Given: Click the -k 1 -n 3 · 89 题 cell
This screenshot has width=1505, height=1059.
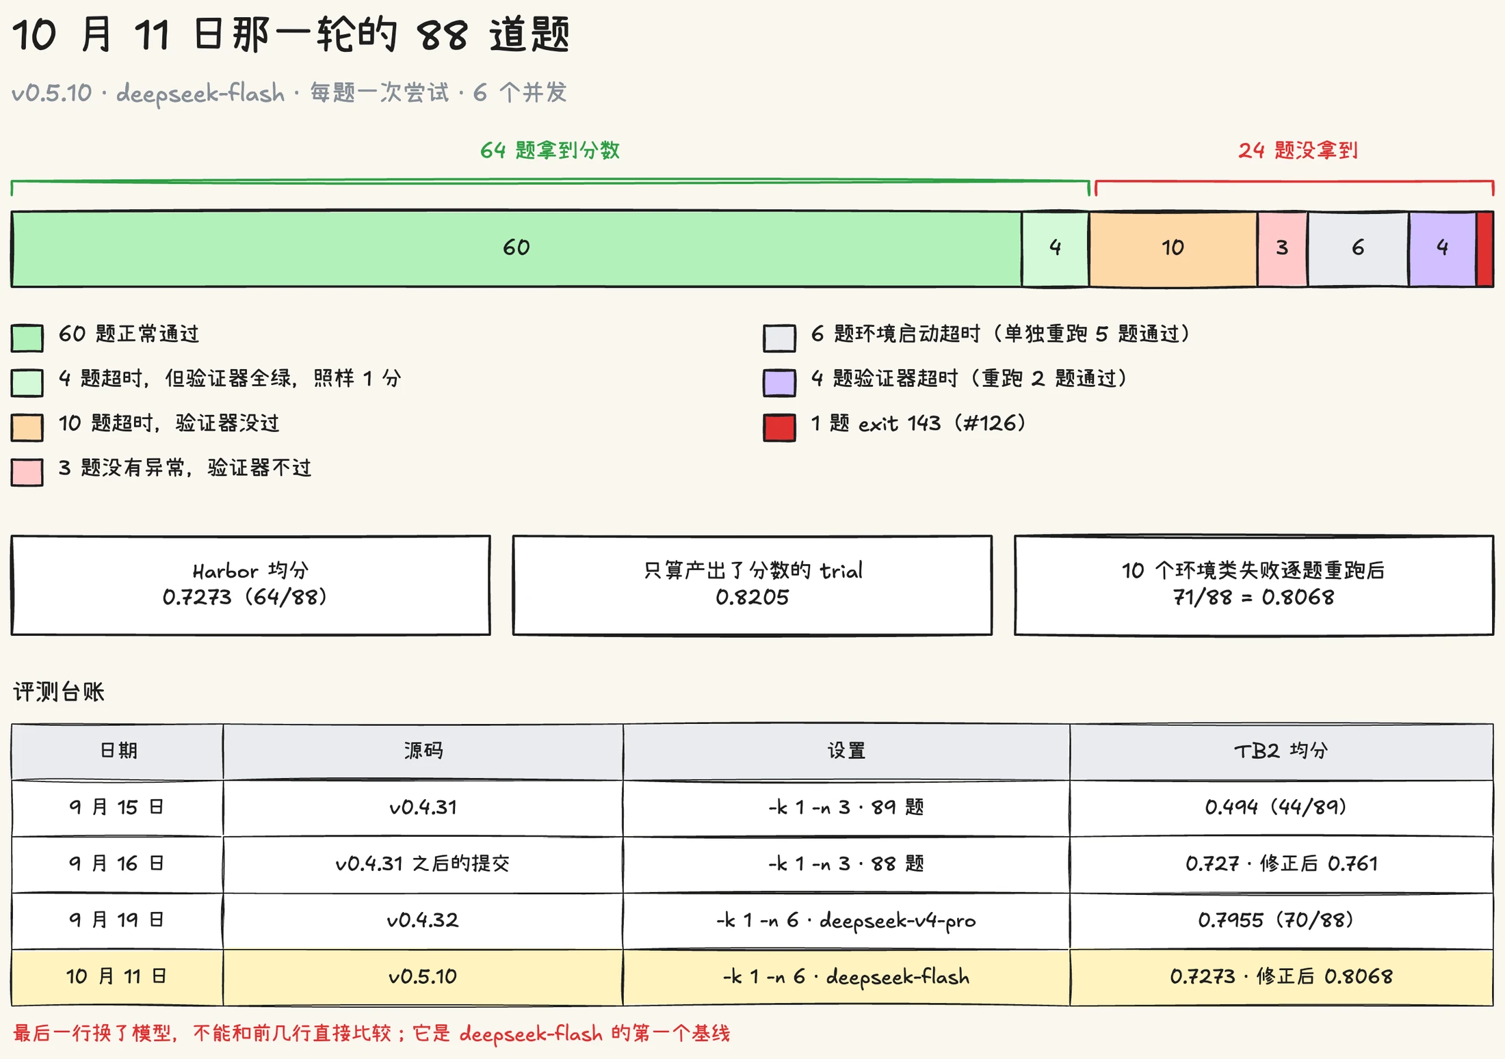Looking at the screenshot, I should (846, 807).
